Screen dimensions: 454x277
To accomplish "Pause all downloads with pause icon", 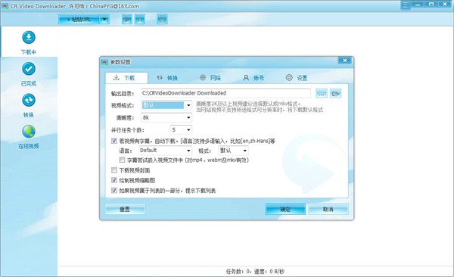I will [x=140, y=20].
